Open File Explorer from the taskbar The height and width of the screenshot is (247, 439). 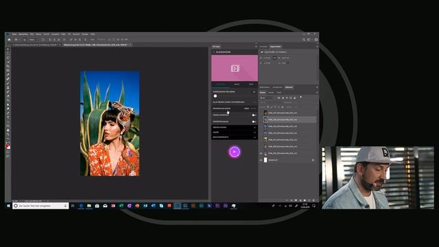coord(89,206)
